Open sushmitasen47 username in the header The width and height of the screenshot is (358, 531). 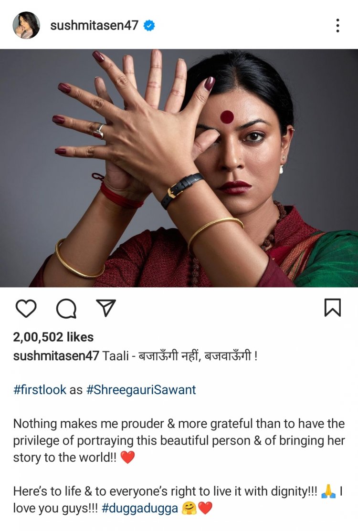tap(94, 25)
